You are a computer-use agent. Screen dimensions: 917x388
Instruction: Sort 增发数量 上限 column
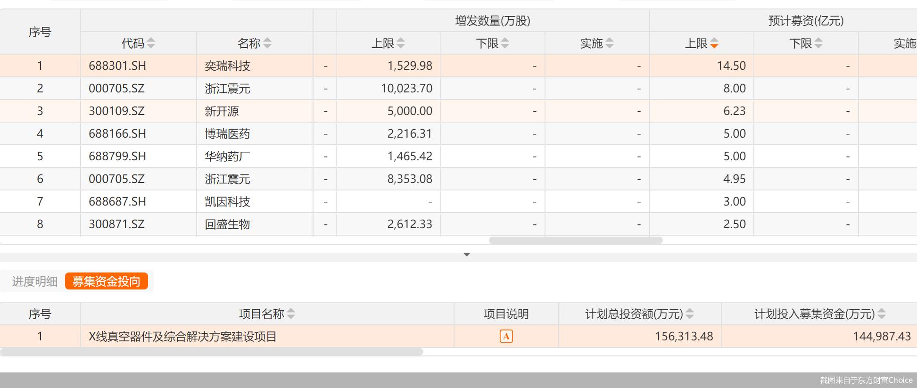(401, 43)
